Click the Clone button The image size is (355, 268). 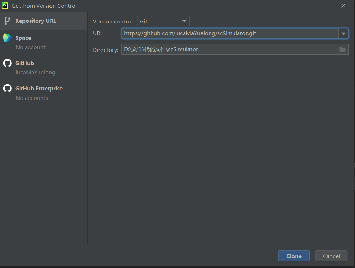tap(294, 256)
